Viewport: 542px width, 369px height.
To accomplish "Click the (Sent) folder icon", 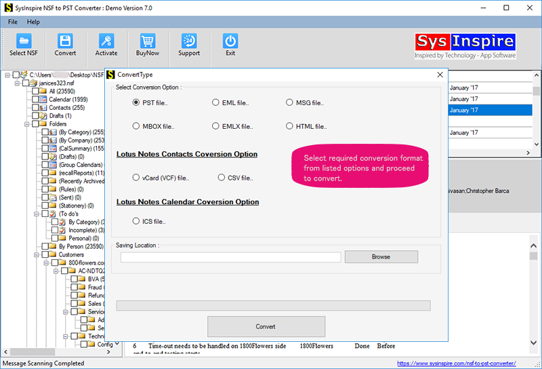I will click(x=53, y=197).
